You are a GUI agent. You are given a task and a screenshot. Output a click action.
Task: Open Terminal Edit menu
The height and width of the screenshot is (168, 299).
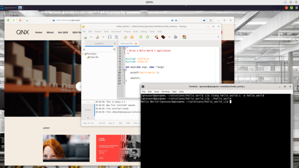pos(150,92)
